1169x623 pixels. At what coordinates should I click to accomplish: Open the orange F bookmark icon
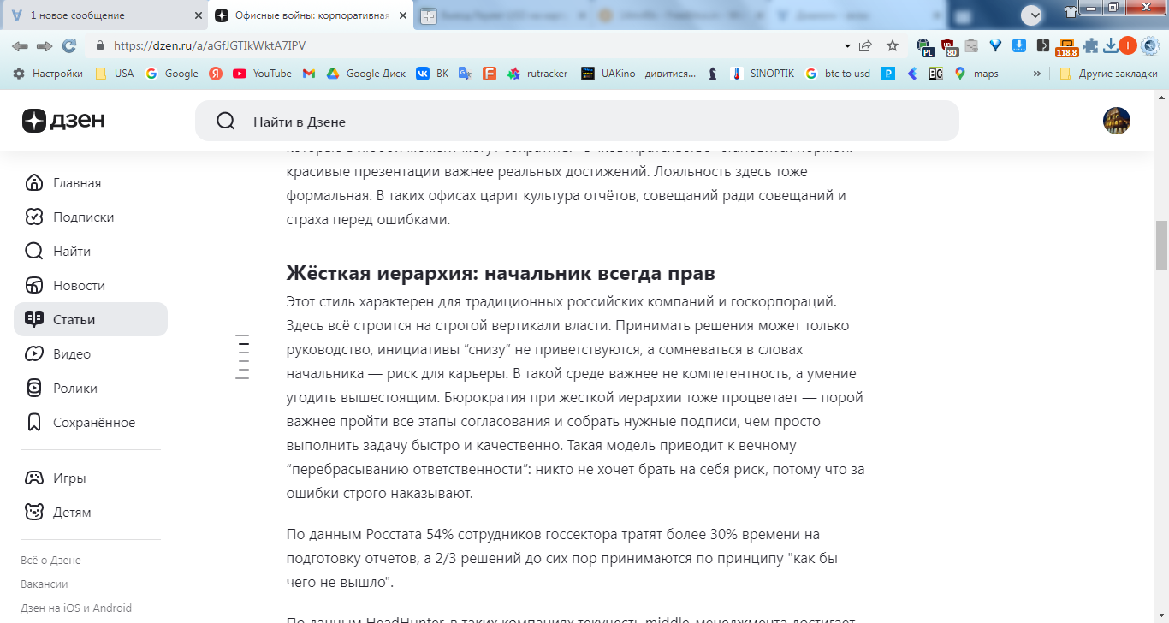490,74
